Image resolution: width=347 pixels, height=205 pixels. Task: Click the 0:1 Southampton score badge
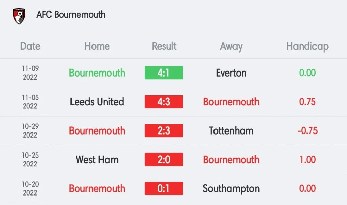pos(164,189)
